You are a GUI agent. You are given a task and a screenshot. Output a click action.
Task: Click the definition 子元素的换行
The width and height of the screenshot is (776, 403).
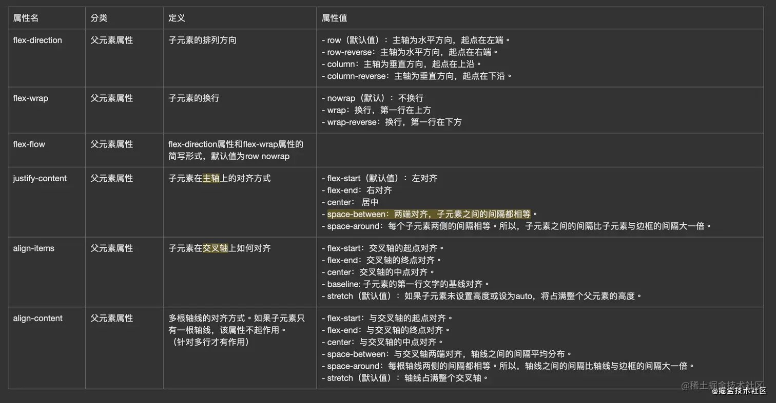coord(194,98)
